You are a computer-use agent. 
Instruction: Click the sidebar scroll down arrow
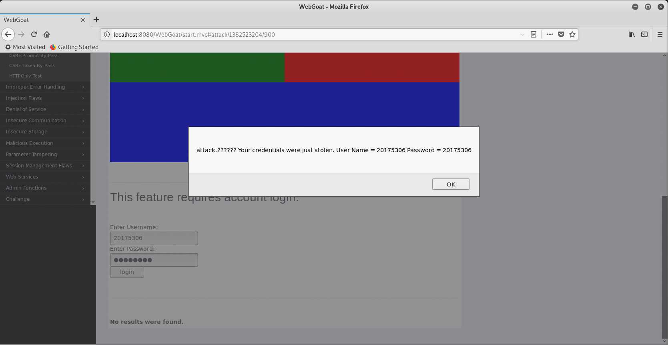point(93,202)
